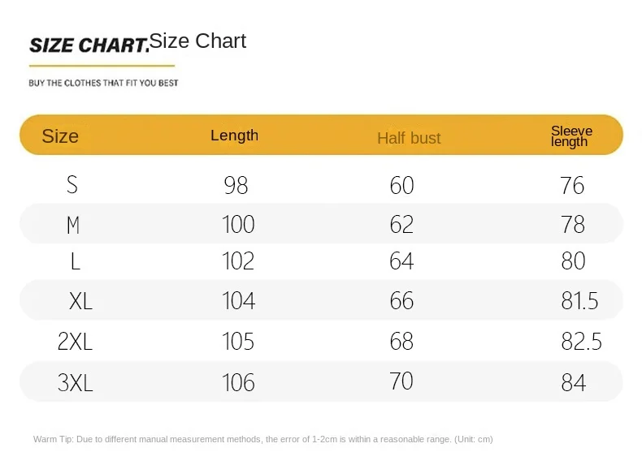Viewport: 642px width, 465px height.
Task: Click the "Size" column header
Action: pyautogui.click(x=60, y=136)
